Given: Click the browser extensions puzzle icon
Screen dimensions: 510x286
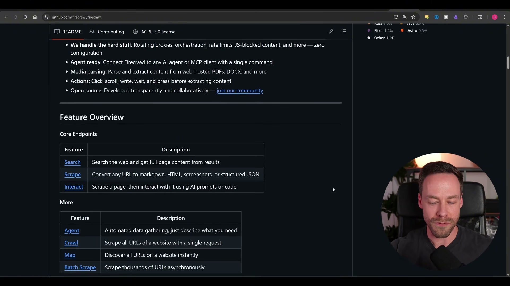Looking at the screenshot, I should (466, 17).
